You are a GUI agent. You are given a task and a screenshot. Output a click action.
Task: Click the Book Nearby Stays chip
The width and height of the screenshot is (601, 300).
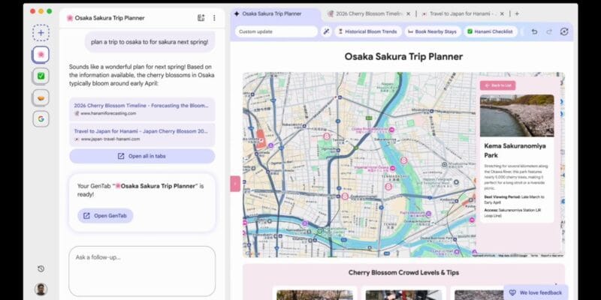433,31
